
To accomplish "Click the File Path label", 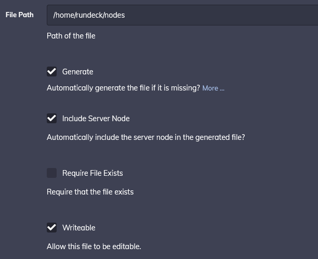I will tap(19, 15).
